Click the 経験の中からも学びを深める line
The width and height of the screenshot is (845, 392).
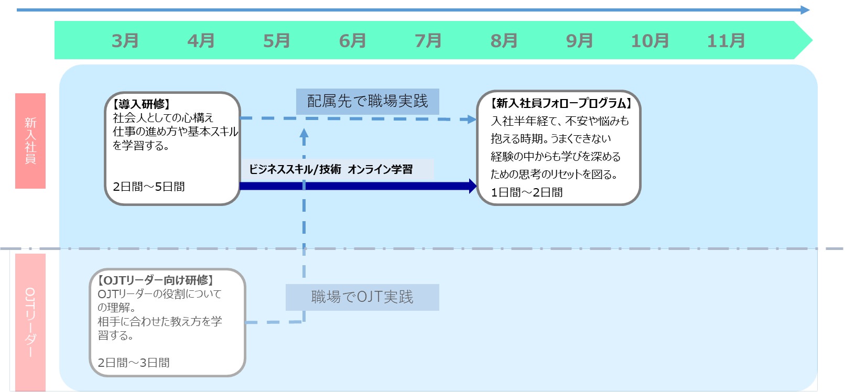[556, 157]
